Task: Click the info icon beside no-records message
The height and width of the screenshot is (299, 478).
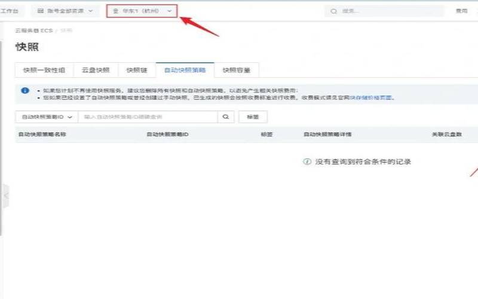Action: 308,161
